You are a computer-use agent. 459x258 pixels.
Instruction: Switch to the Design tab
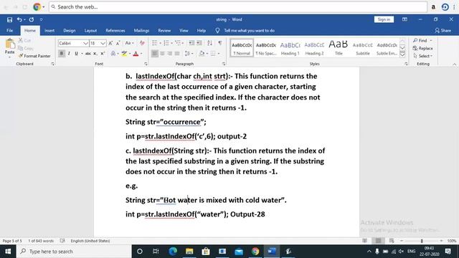pyautogui.click(x=70, y=30)
